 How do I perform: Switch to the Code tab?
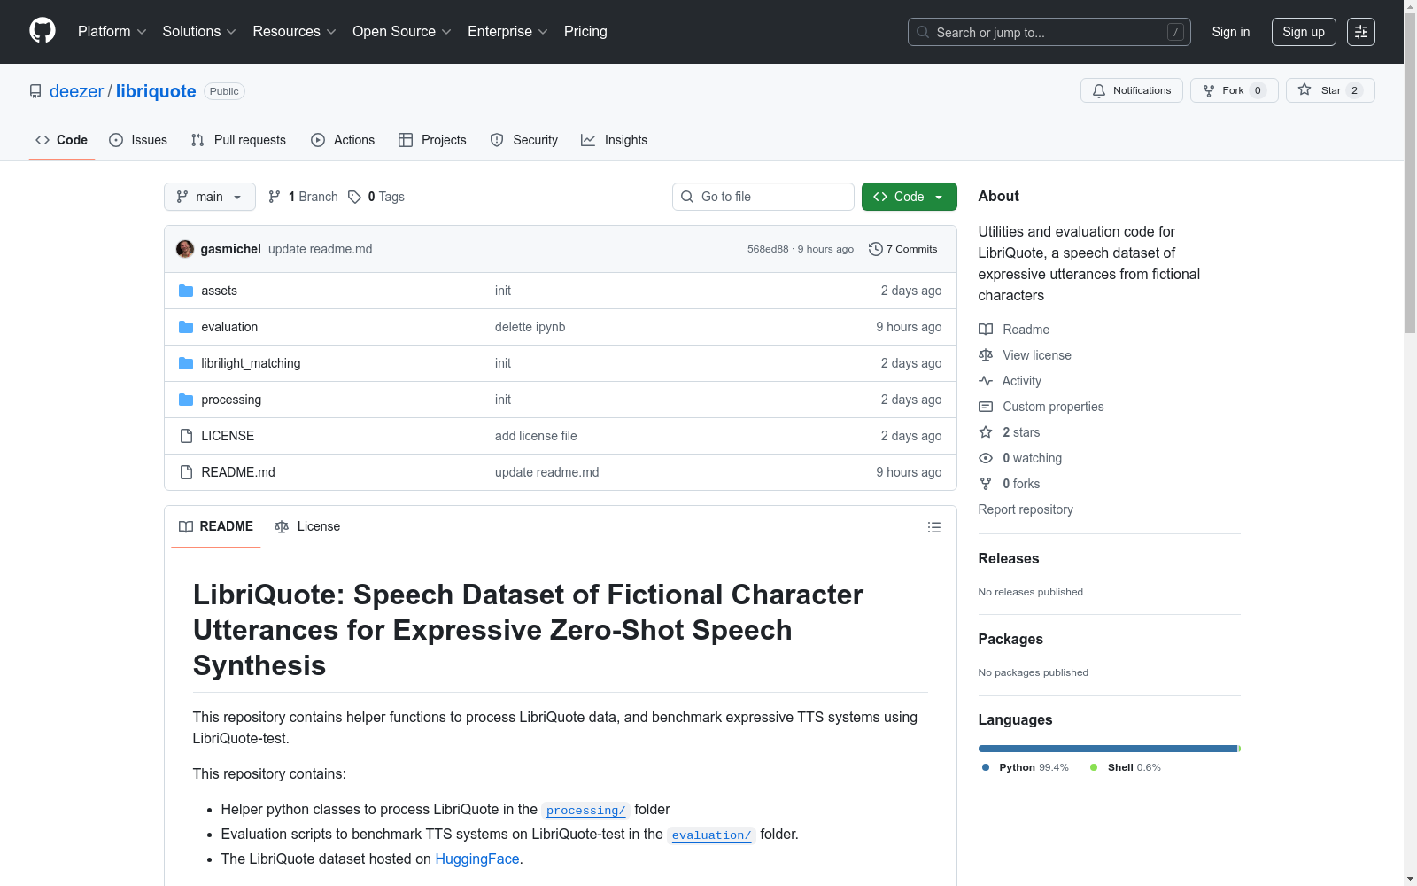coord(62,140)
